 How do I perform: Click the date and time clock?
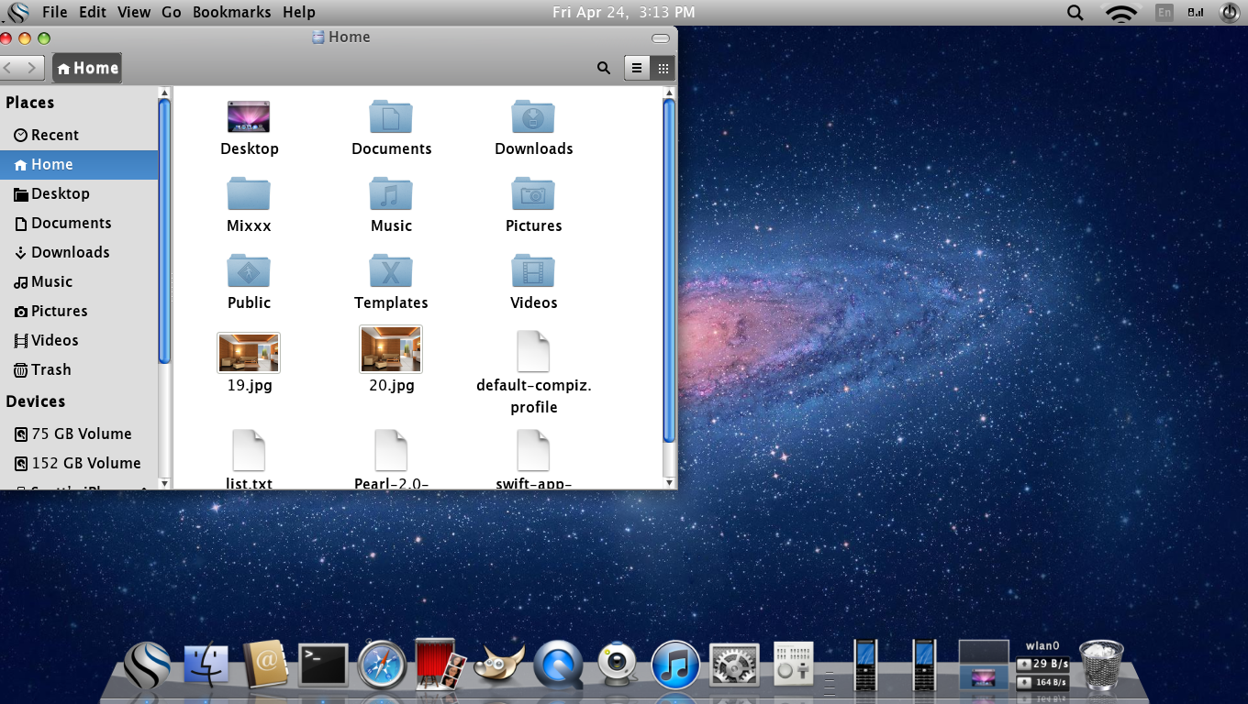(624, 12)
